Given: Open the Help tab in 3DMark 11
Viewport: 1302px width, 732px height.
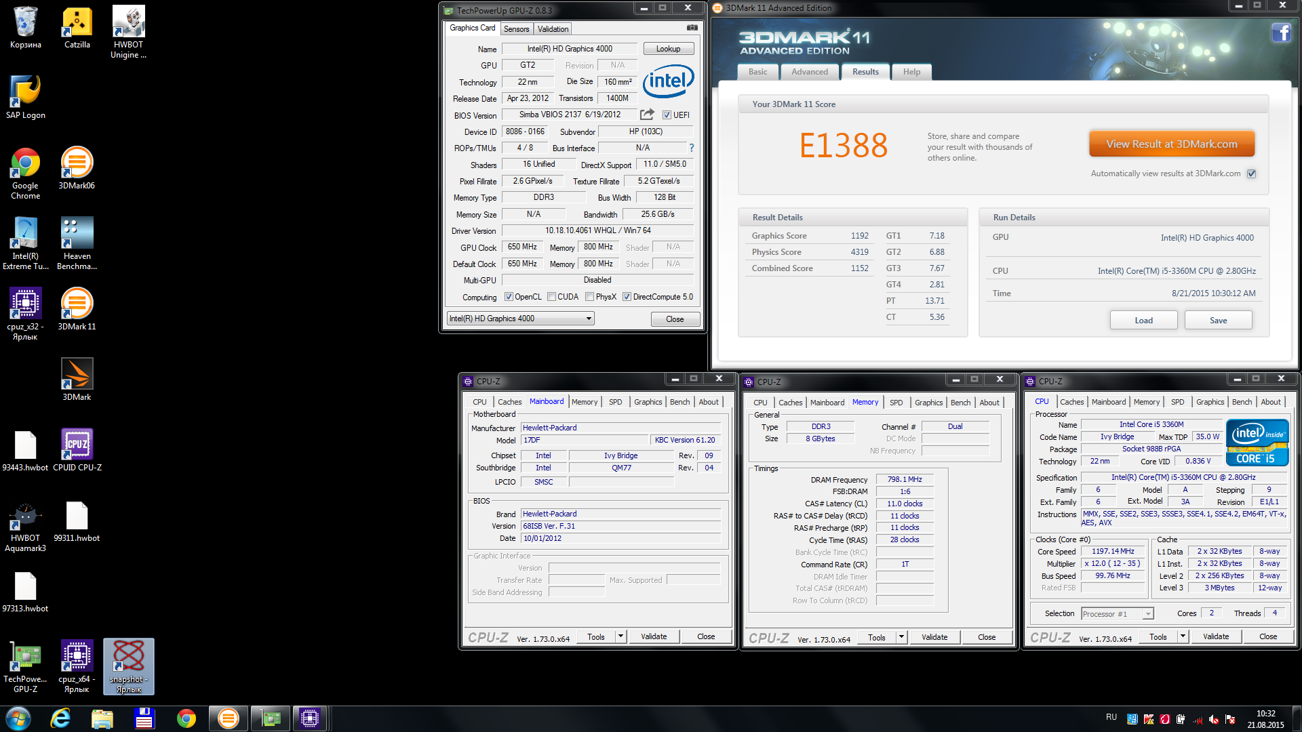Looking at the screenshot, I should (x=911, y=72).
